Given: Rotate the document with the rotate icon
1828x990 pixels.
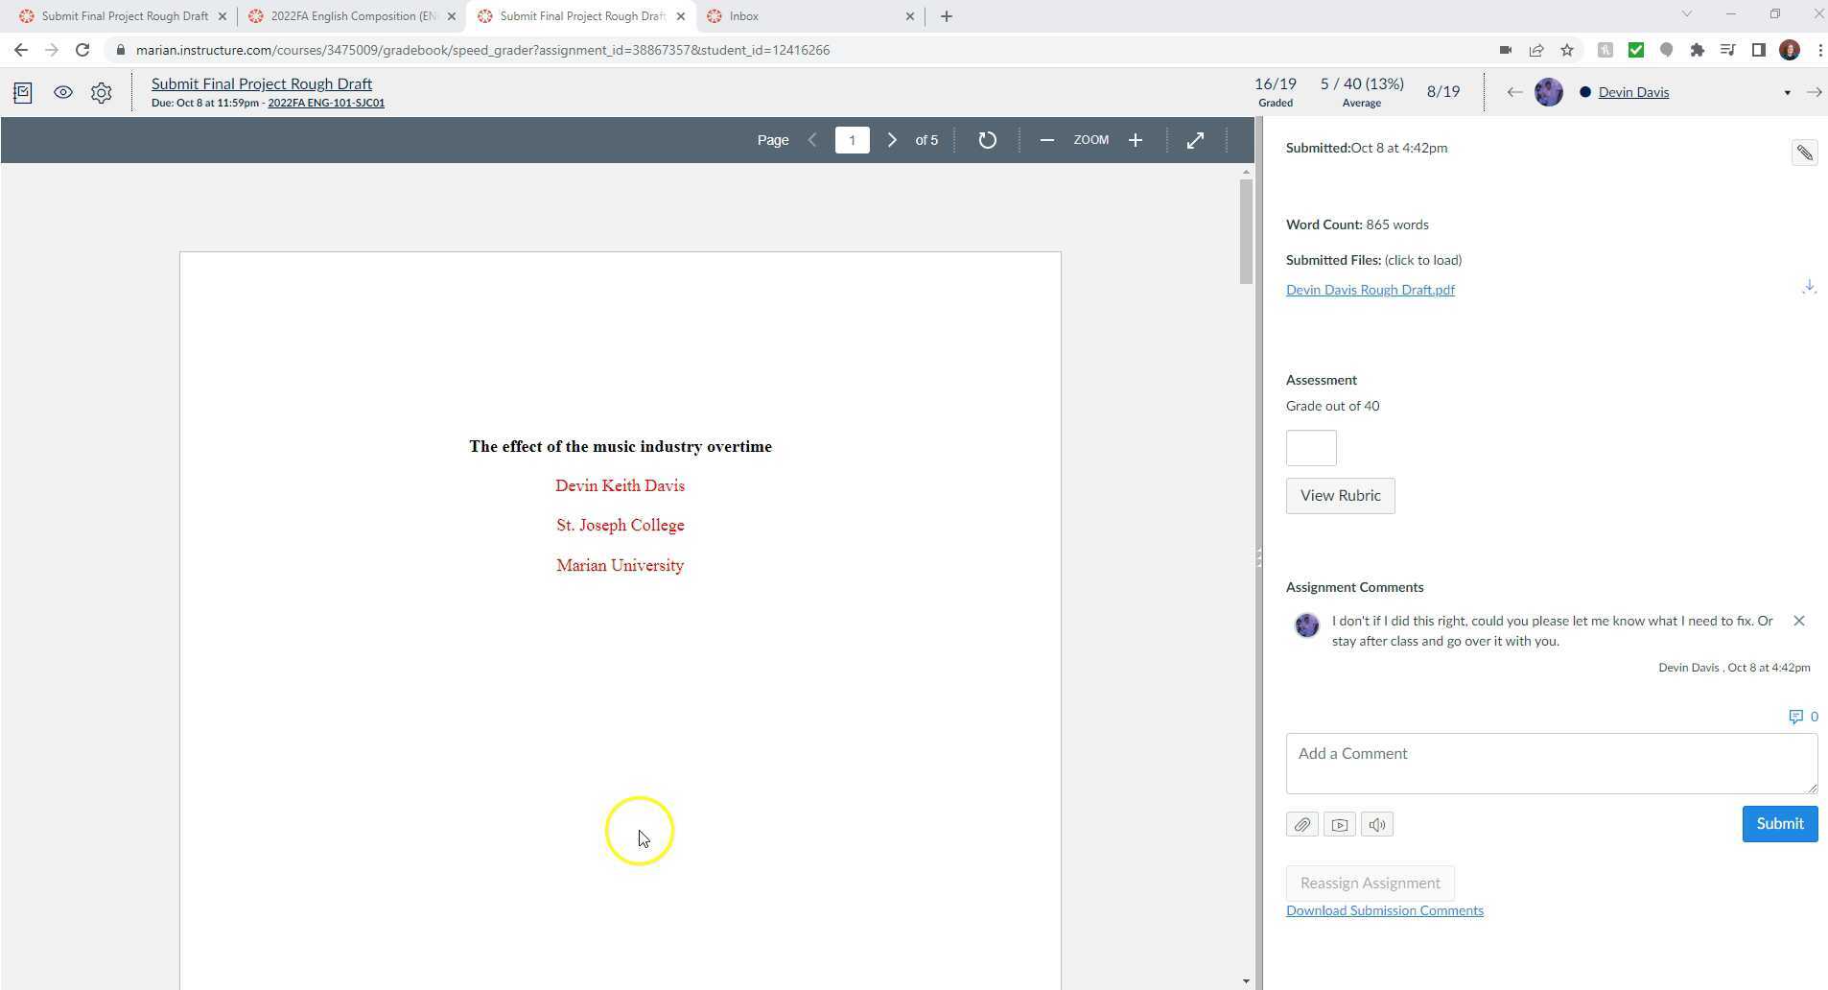Looking at the screenshot, I should pyautogui.click(x=987, y=140).
